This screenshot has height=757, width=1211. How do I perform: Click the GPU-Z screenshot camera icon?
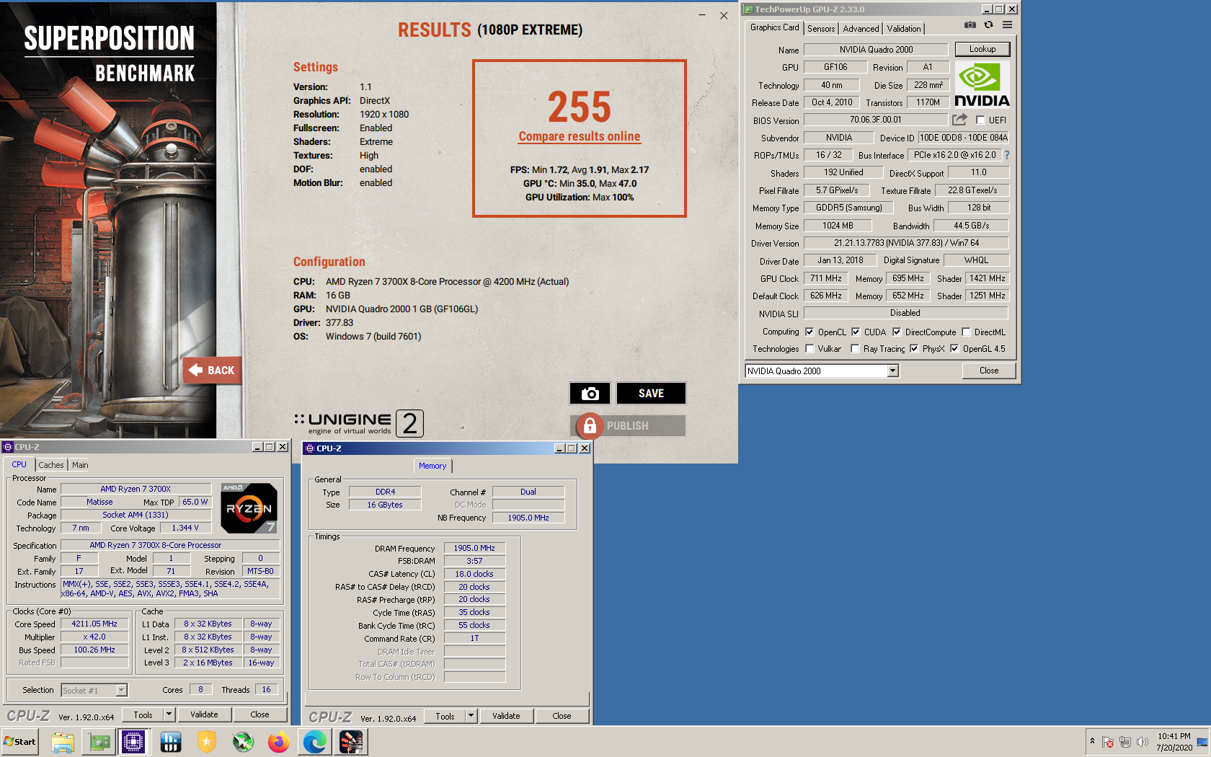[970, 25]
